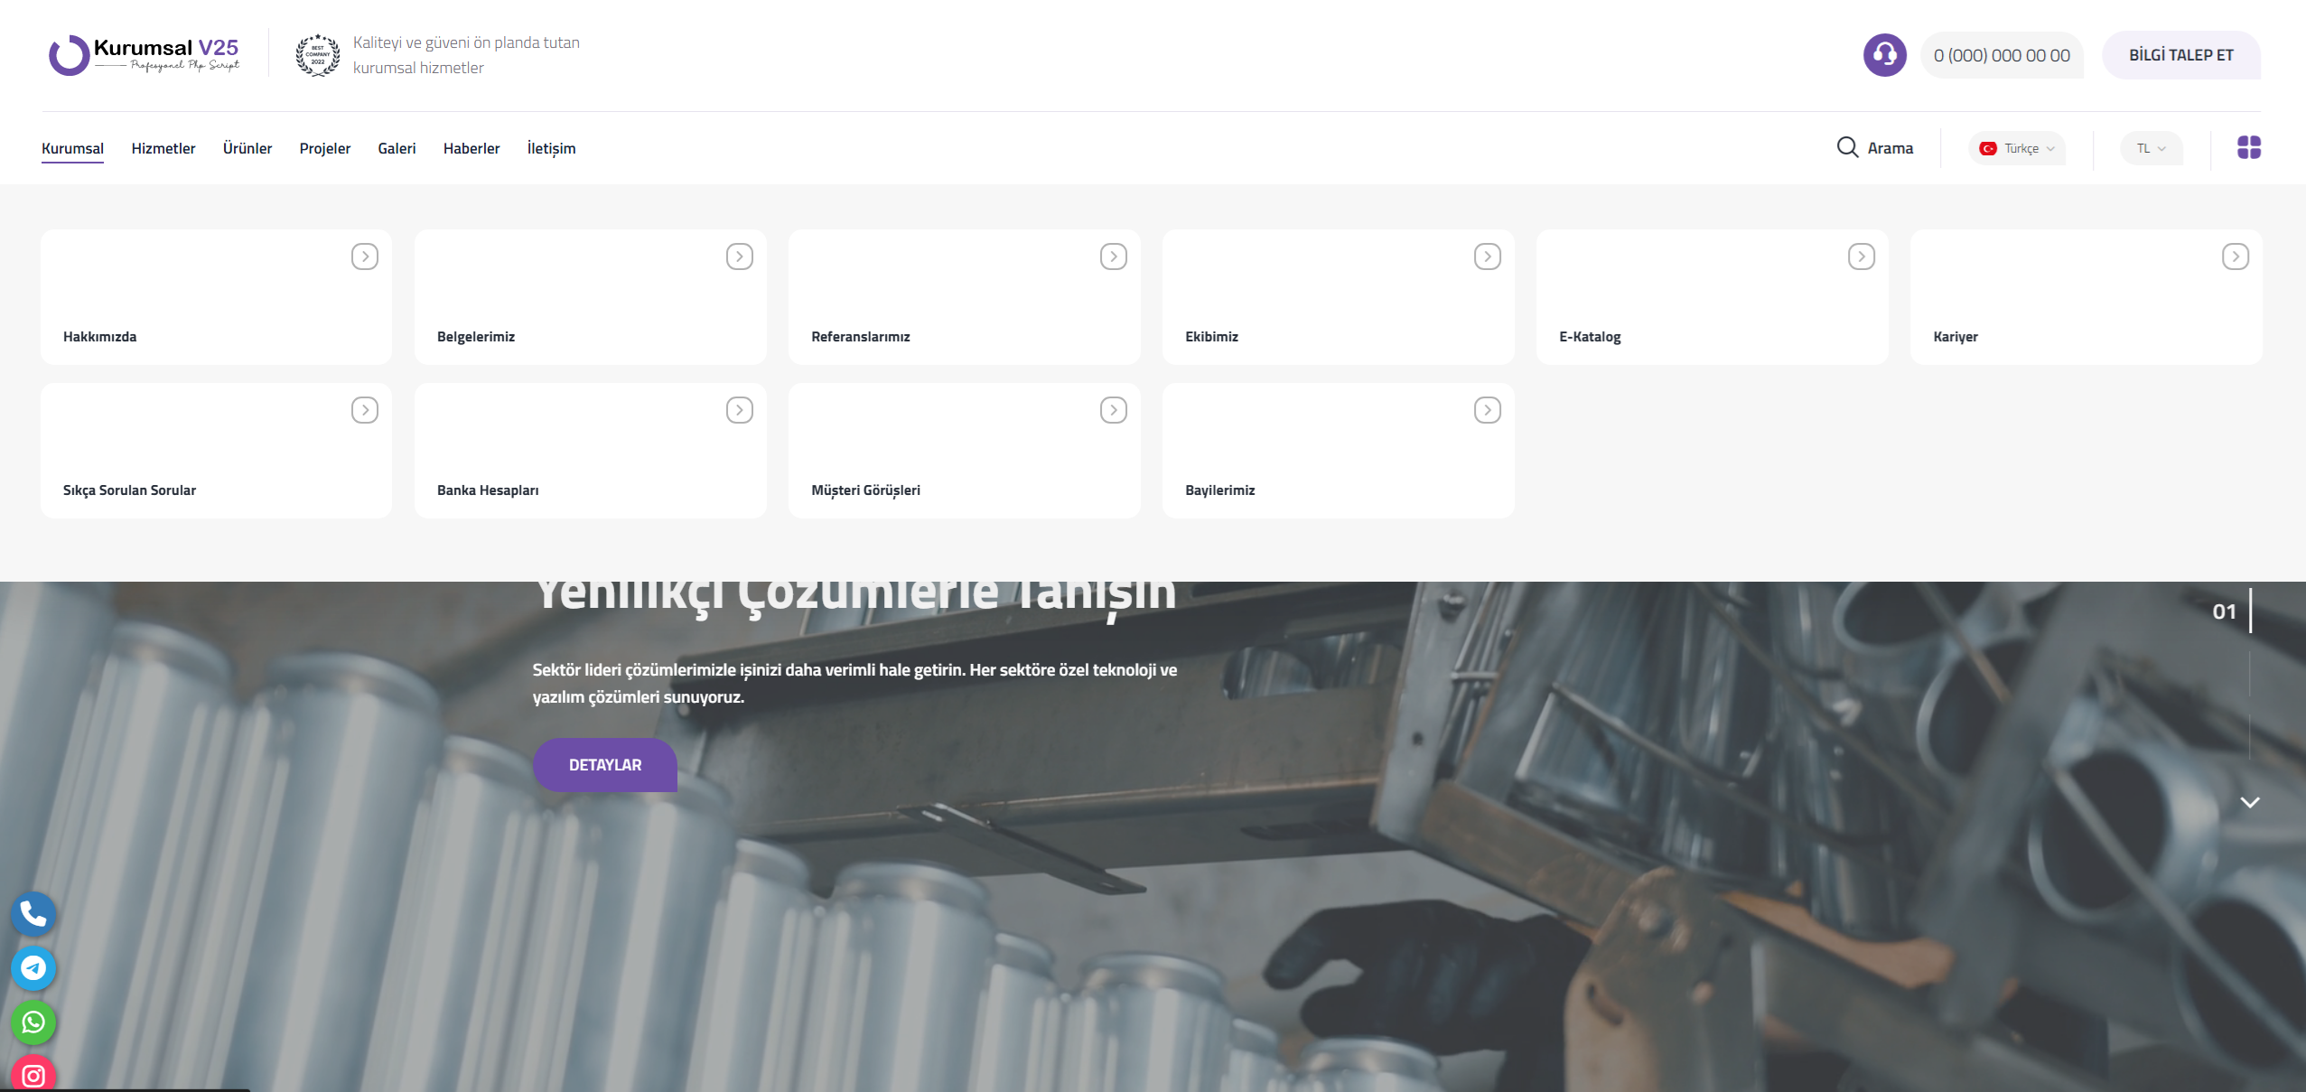Viewport: 2306px width, 1092px height.
Task: Expand the Türkçe language dropdown
Action: click(x=2017, y=148)
